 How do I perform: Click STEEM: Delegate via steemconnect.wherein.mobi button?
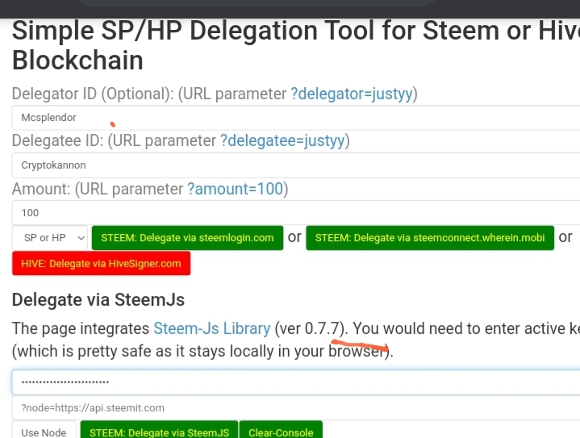[x=430, y=238]
